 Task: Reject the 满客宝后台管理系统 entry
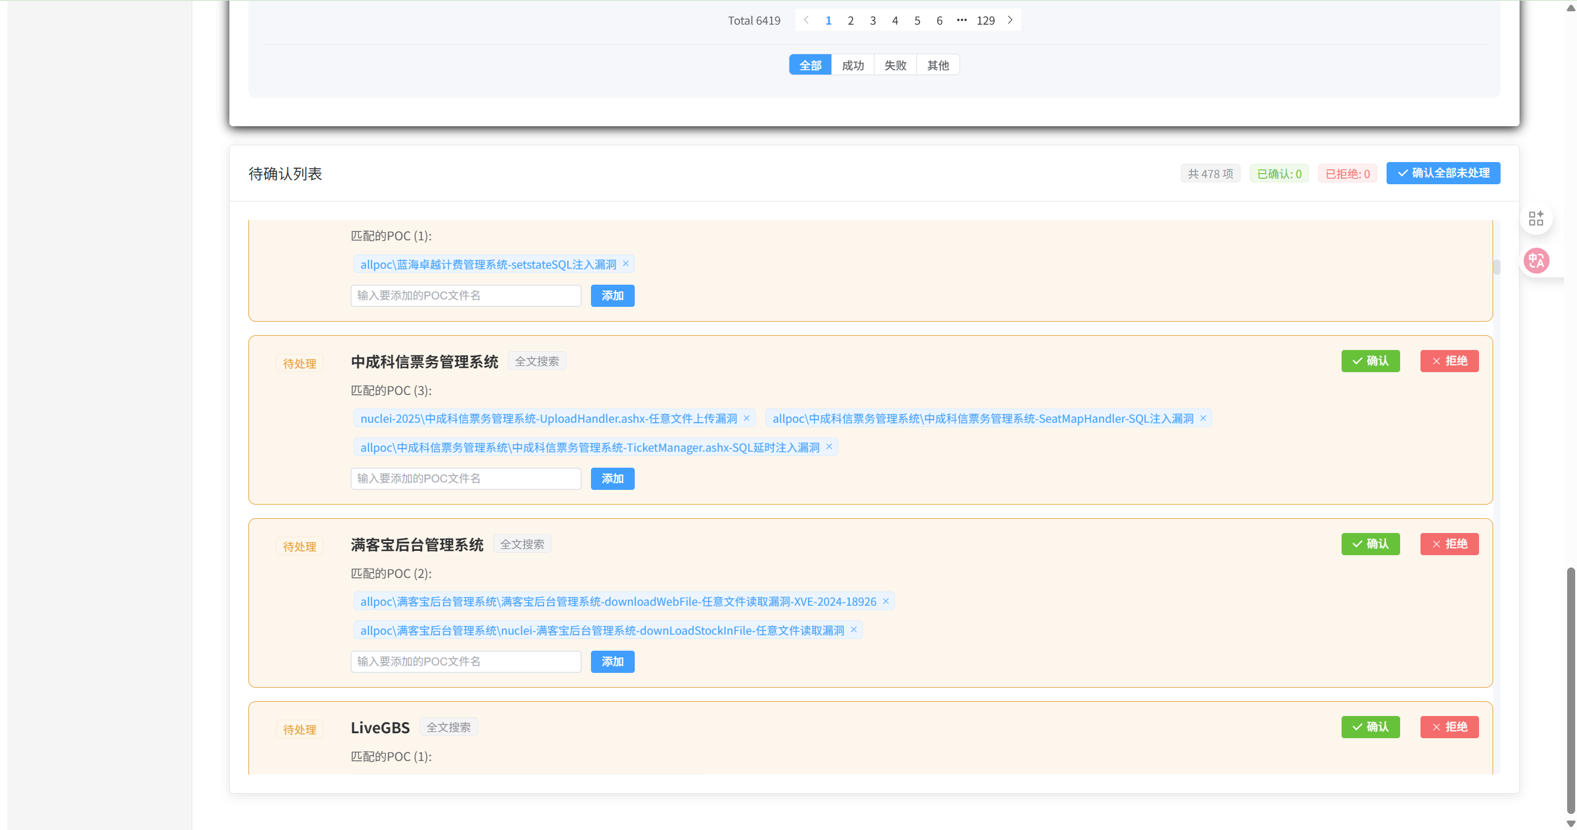(1449, 544)
